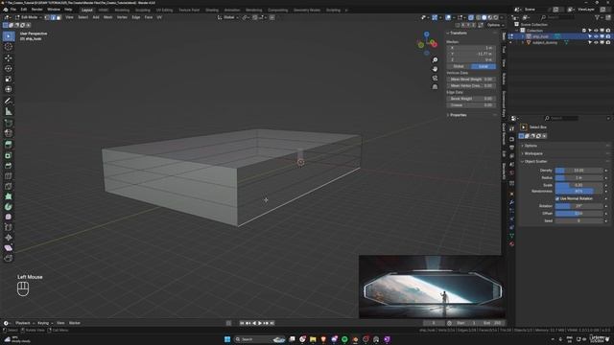The height and width of the screenshot is (345, 614).
Task: Click the Seed value field
Action: tap(579, 221)
